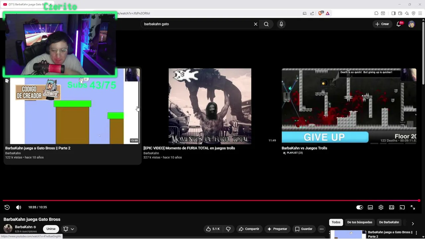Click the Unirse join button
425x239 pixels.
[x=51, y=229]
